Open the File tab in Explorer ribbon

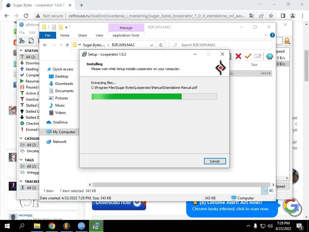click(x=48, y=35)
